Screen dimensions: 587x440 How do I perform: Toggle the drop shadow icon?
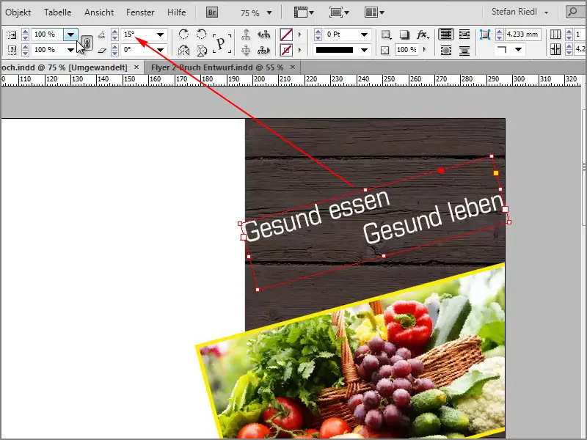(404, 34)
